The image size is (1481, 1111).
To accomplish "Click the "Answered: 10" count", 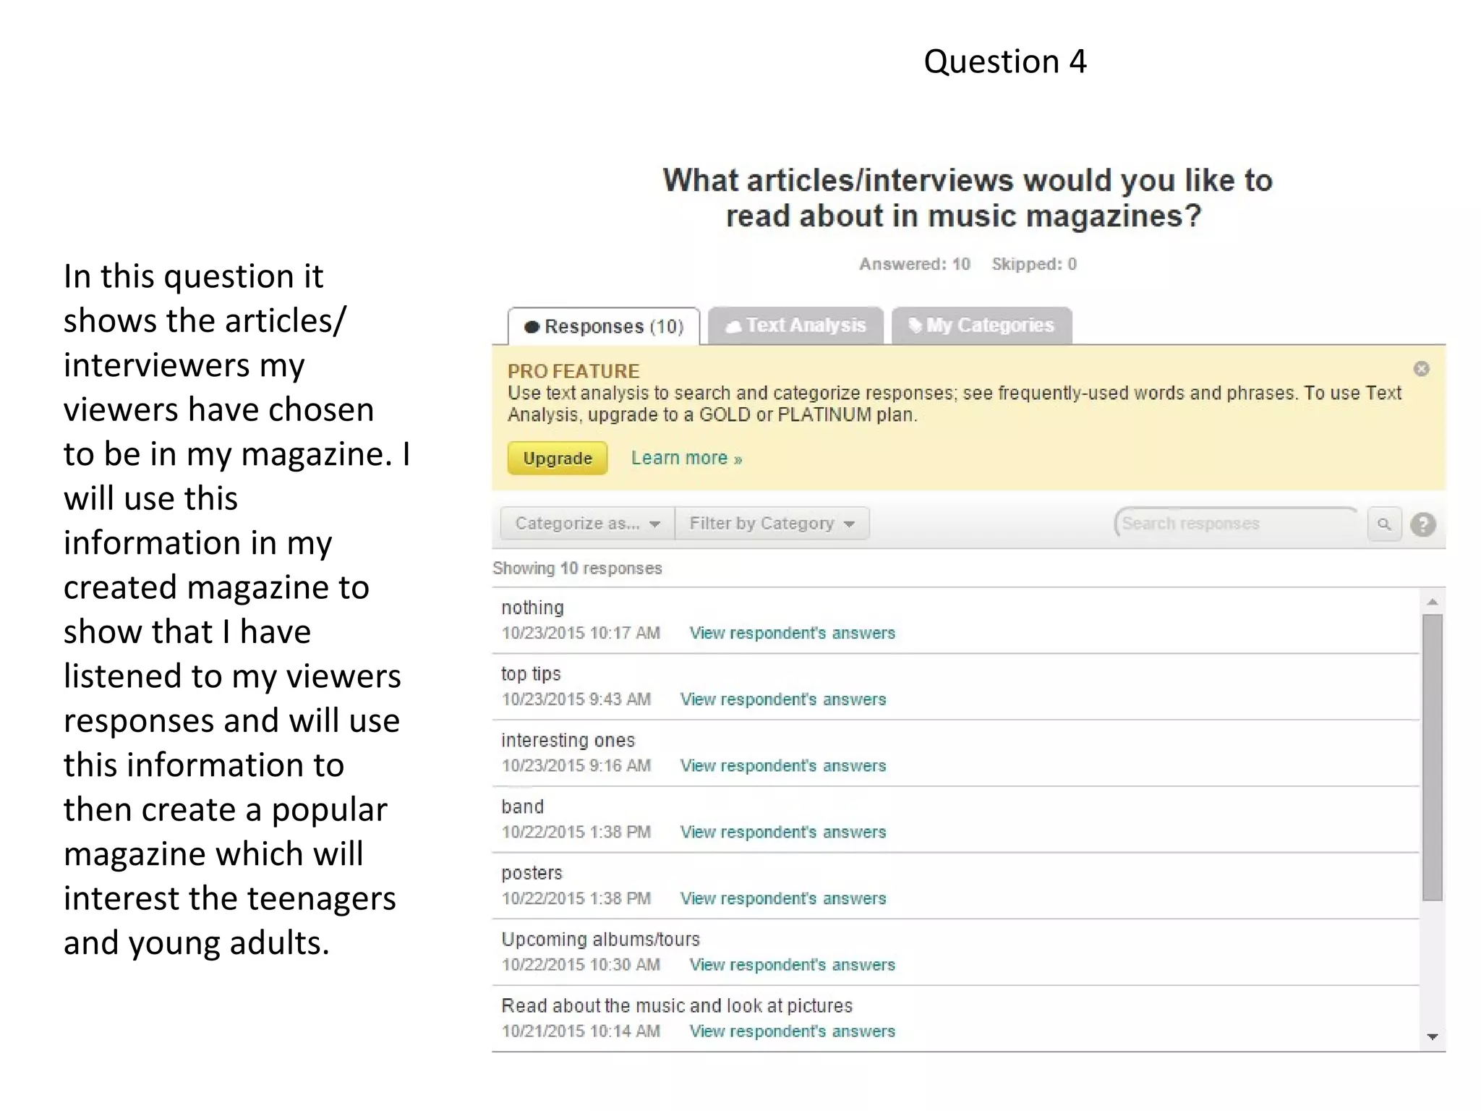I will click(914, 264).
